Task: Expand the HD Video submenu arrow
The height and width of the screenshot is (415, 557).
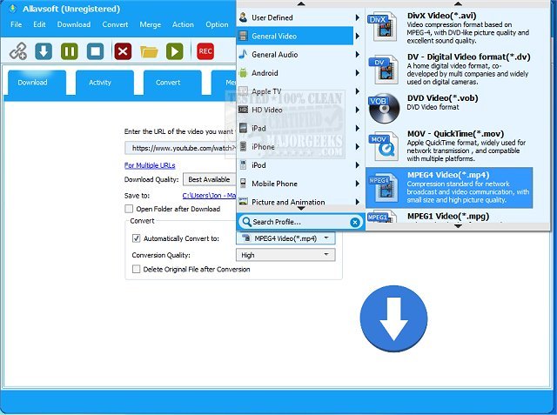Action: tap(358, 110)
